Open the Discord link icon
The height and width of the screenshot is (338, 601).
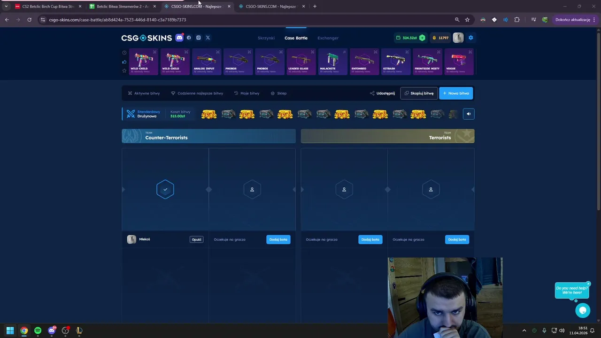point(179,38)
